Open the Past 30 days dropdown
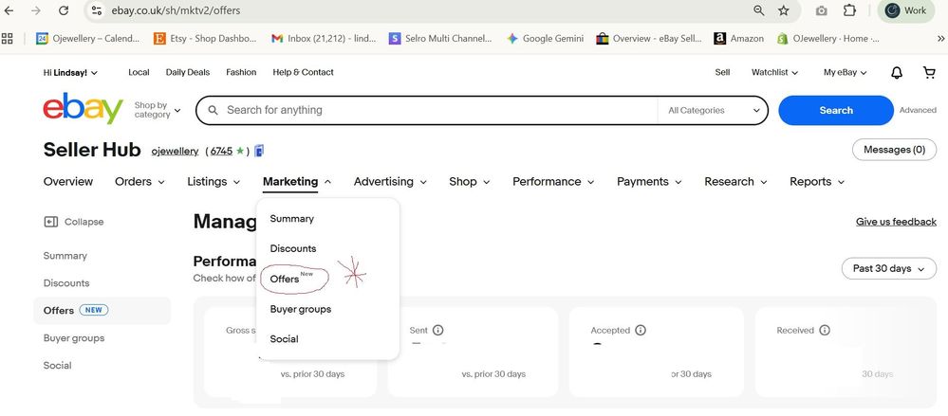This screenshot has height=416, width=948. (x=888, y=268)
